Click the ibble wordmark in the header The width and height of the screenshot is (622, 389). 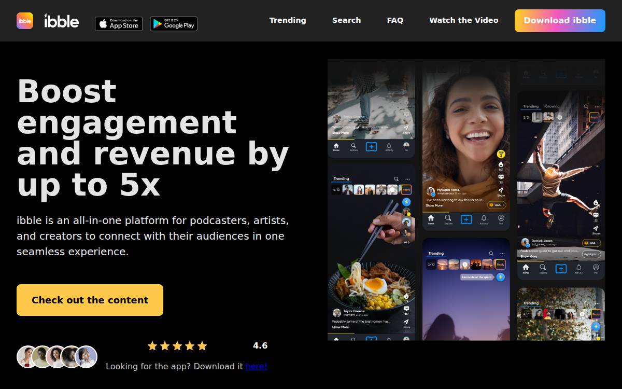pos(62,21)
